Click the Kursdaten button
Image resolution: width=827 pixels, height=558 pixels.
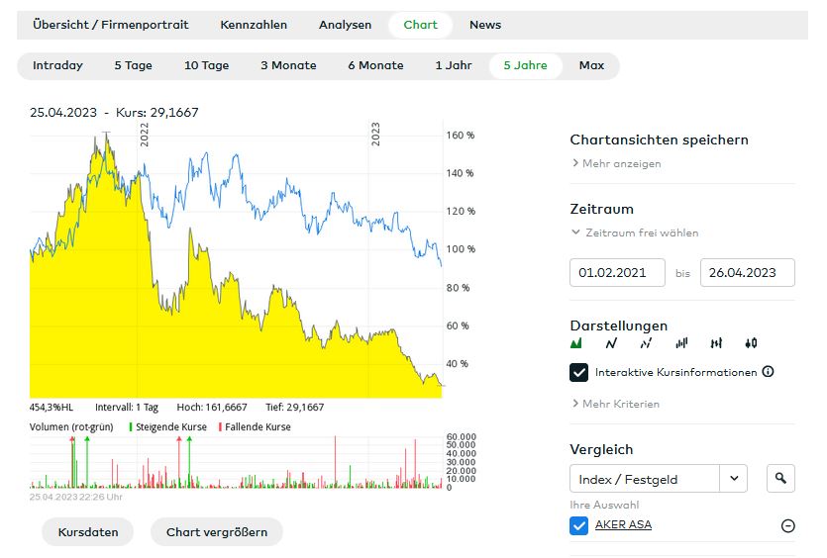pyautogui.click(x=88, y=531)
